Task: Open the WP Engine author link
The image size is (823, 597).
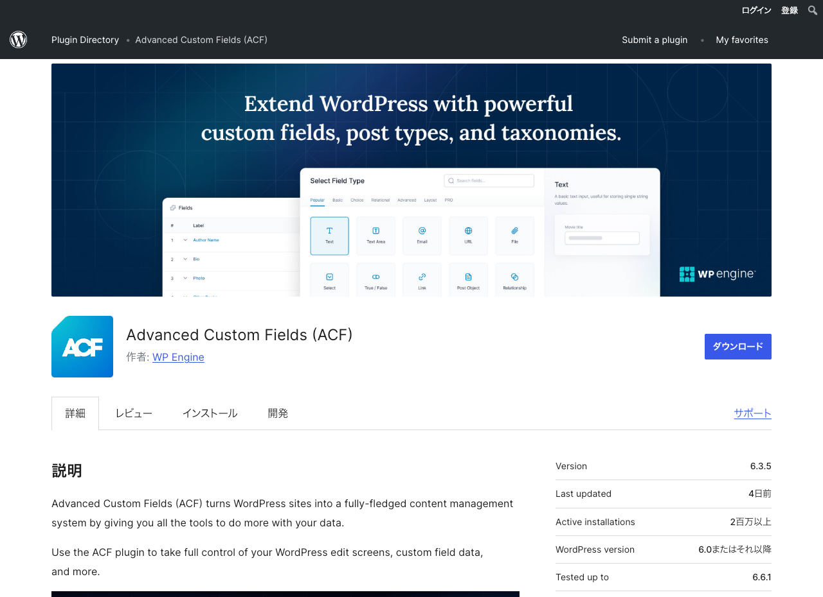Action: coord(178,357)
